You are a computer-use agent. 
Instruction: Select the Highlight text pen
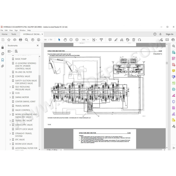click(x=116, y=40)
